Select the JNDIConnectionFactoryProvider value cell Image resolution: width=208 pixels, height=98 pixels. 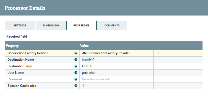tap(116, 53)
